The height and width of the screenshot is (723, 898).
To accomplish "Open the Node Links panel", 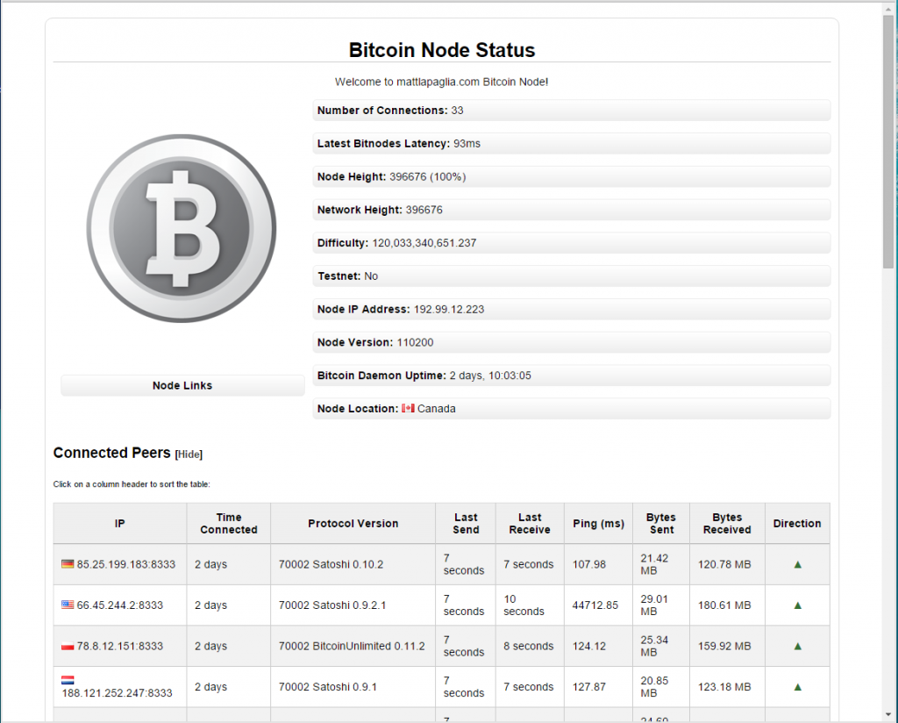I will point(182,385).
